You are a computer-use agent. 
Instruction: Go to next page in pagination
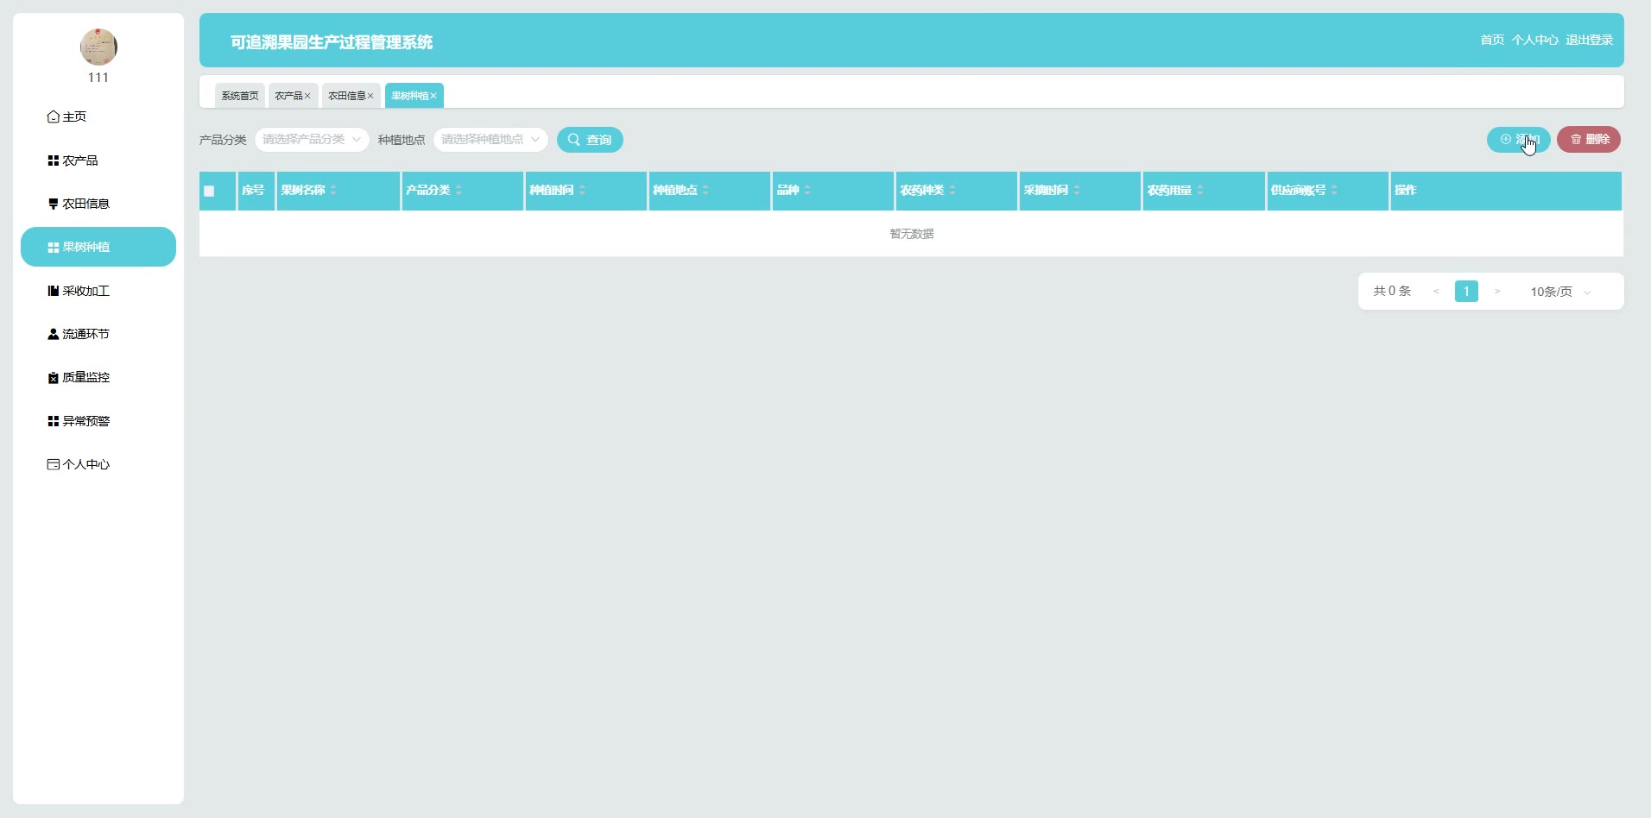point(1497,292)
